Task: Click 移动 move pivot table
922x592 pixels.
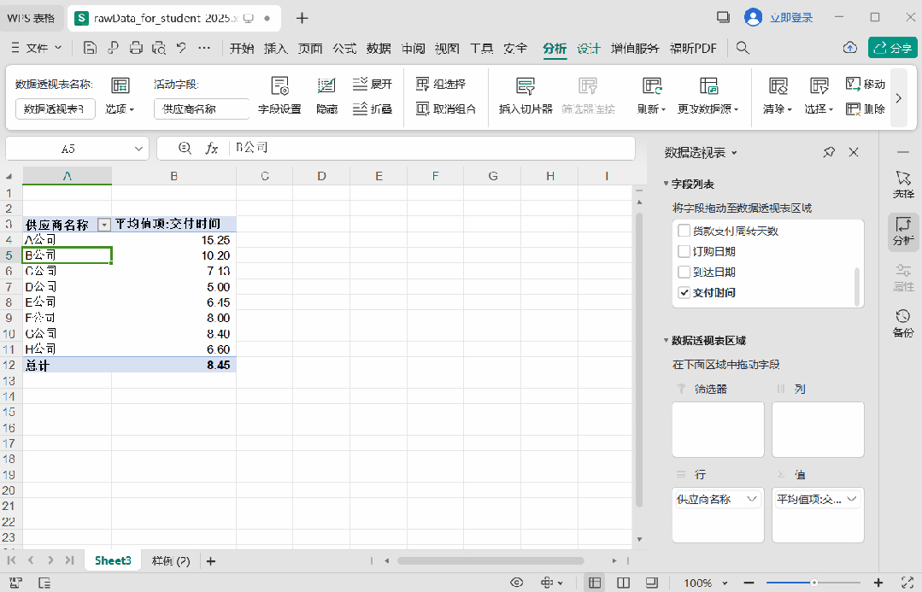Action: [x=865, y=84]
